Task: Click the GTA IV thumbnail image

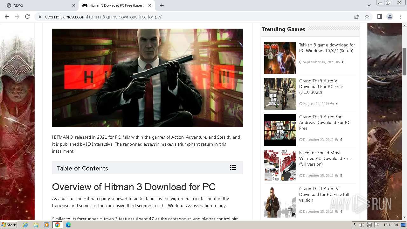Action: pyautogui.click(x=280, y=202)
